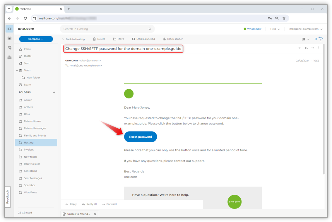Mark the email as unread
Viewport: 332px width, 222px height.
click(143, 39)
